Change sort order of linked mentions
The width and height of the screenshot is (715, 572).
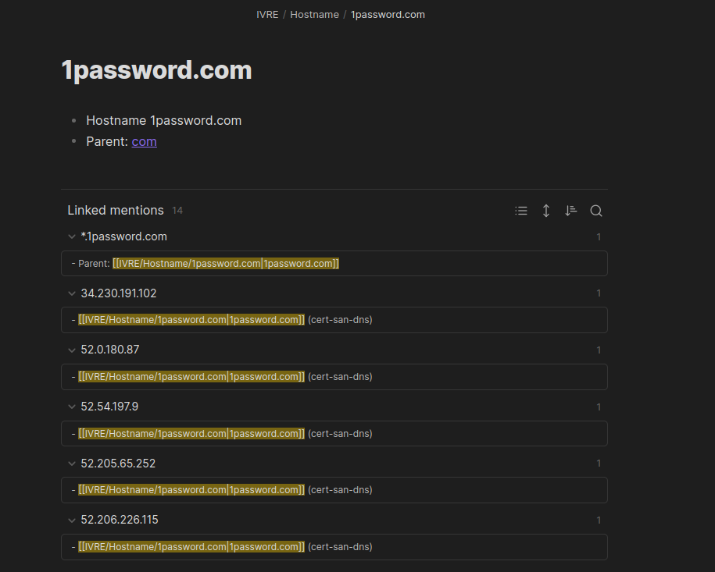point(571,211)
